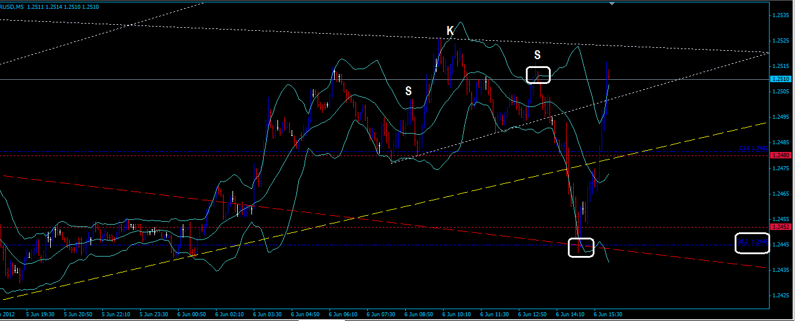Click the red price tag 1.2480

781,155
